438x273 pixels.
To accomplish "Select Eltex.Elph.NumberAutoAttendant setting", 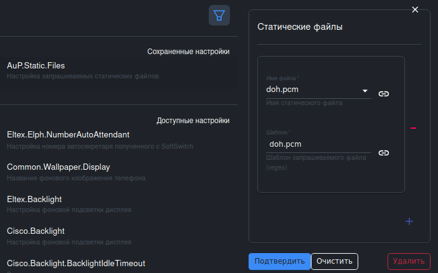I will click(68, 134).
